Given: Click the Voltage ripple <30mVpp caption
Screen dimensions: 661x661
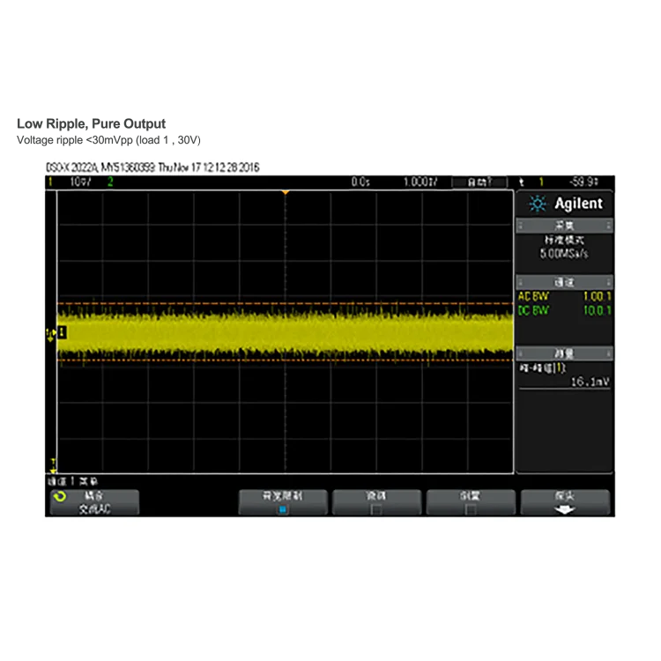Looking at the screenshot, I should (108, 140).
